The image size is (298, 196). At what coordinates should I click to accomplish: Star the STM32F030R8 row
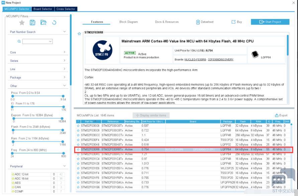click(x=78, y=150)
